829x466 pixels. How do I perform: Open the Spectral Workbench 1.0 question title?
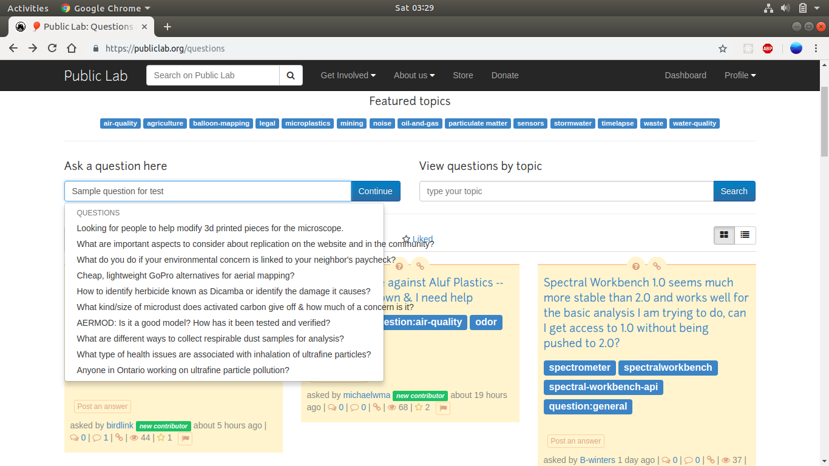pyautogui.click(x=646, y=312)
